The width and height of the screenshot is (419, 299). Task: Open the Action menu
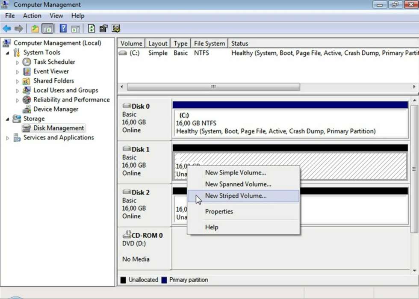(32, 16)
